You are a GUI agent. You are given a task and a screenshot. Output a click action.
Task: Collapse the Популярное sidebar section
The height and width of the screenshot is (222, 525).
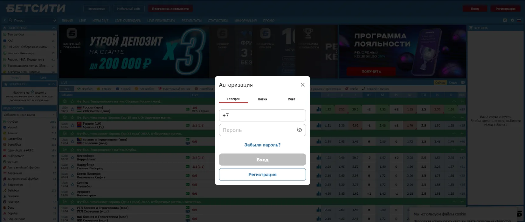pos(54,28)
